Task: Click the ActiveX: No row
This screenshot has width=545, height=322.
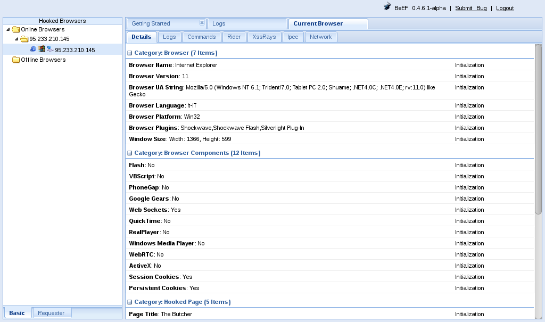Action: (330, 266)
